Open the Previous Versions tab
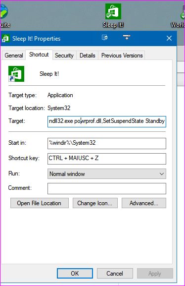The image size is (185, 286). pos(122,55)
